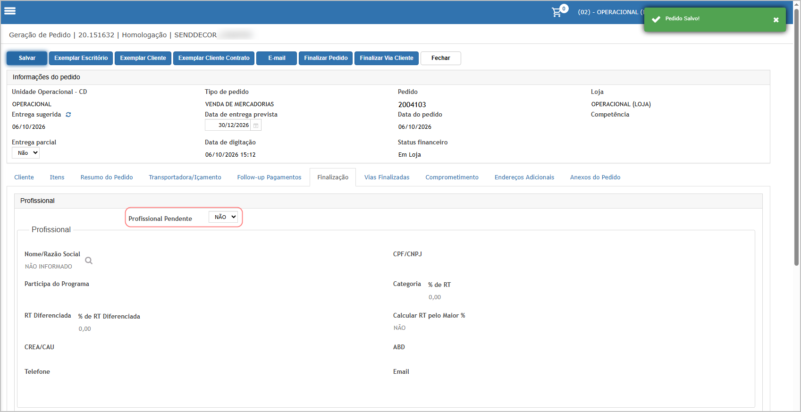The height and width of the screenshot is (412, 801).
Task: Open calendar picker for Data de entrega prevista
Action: point(256,126)
